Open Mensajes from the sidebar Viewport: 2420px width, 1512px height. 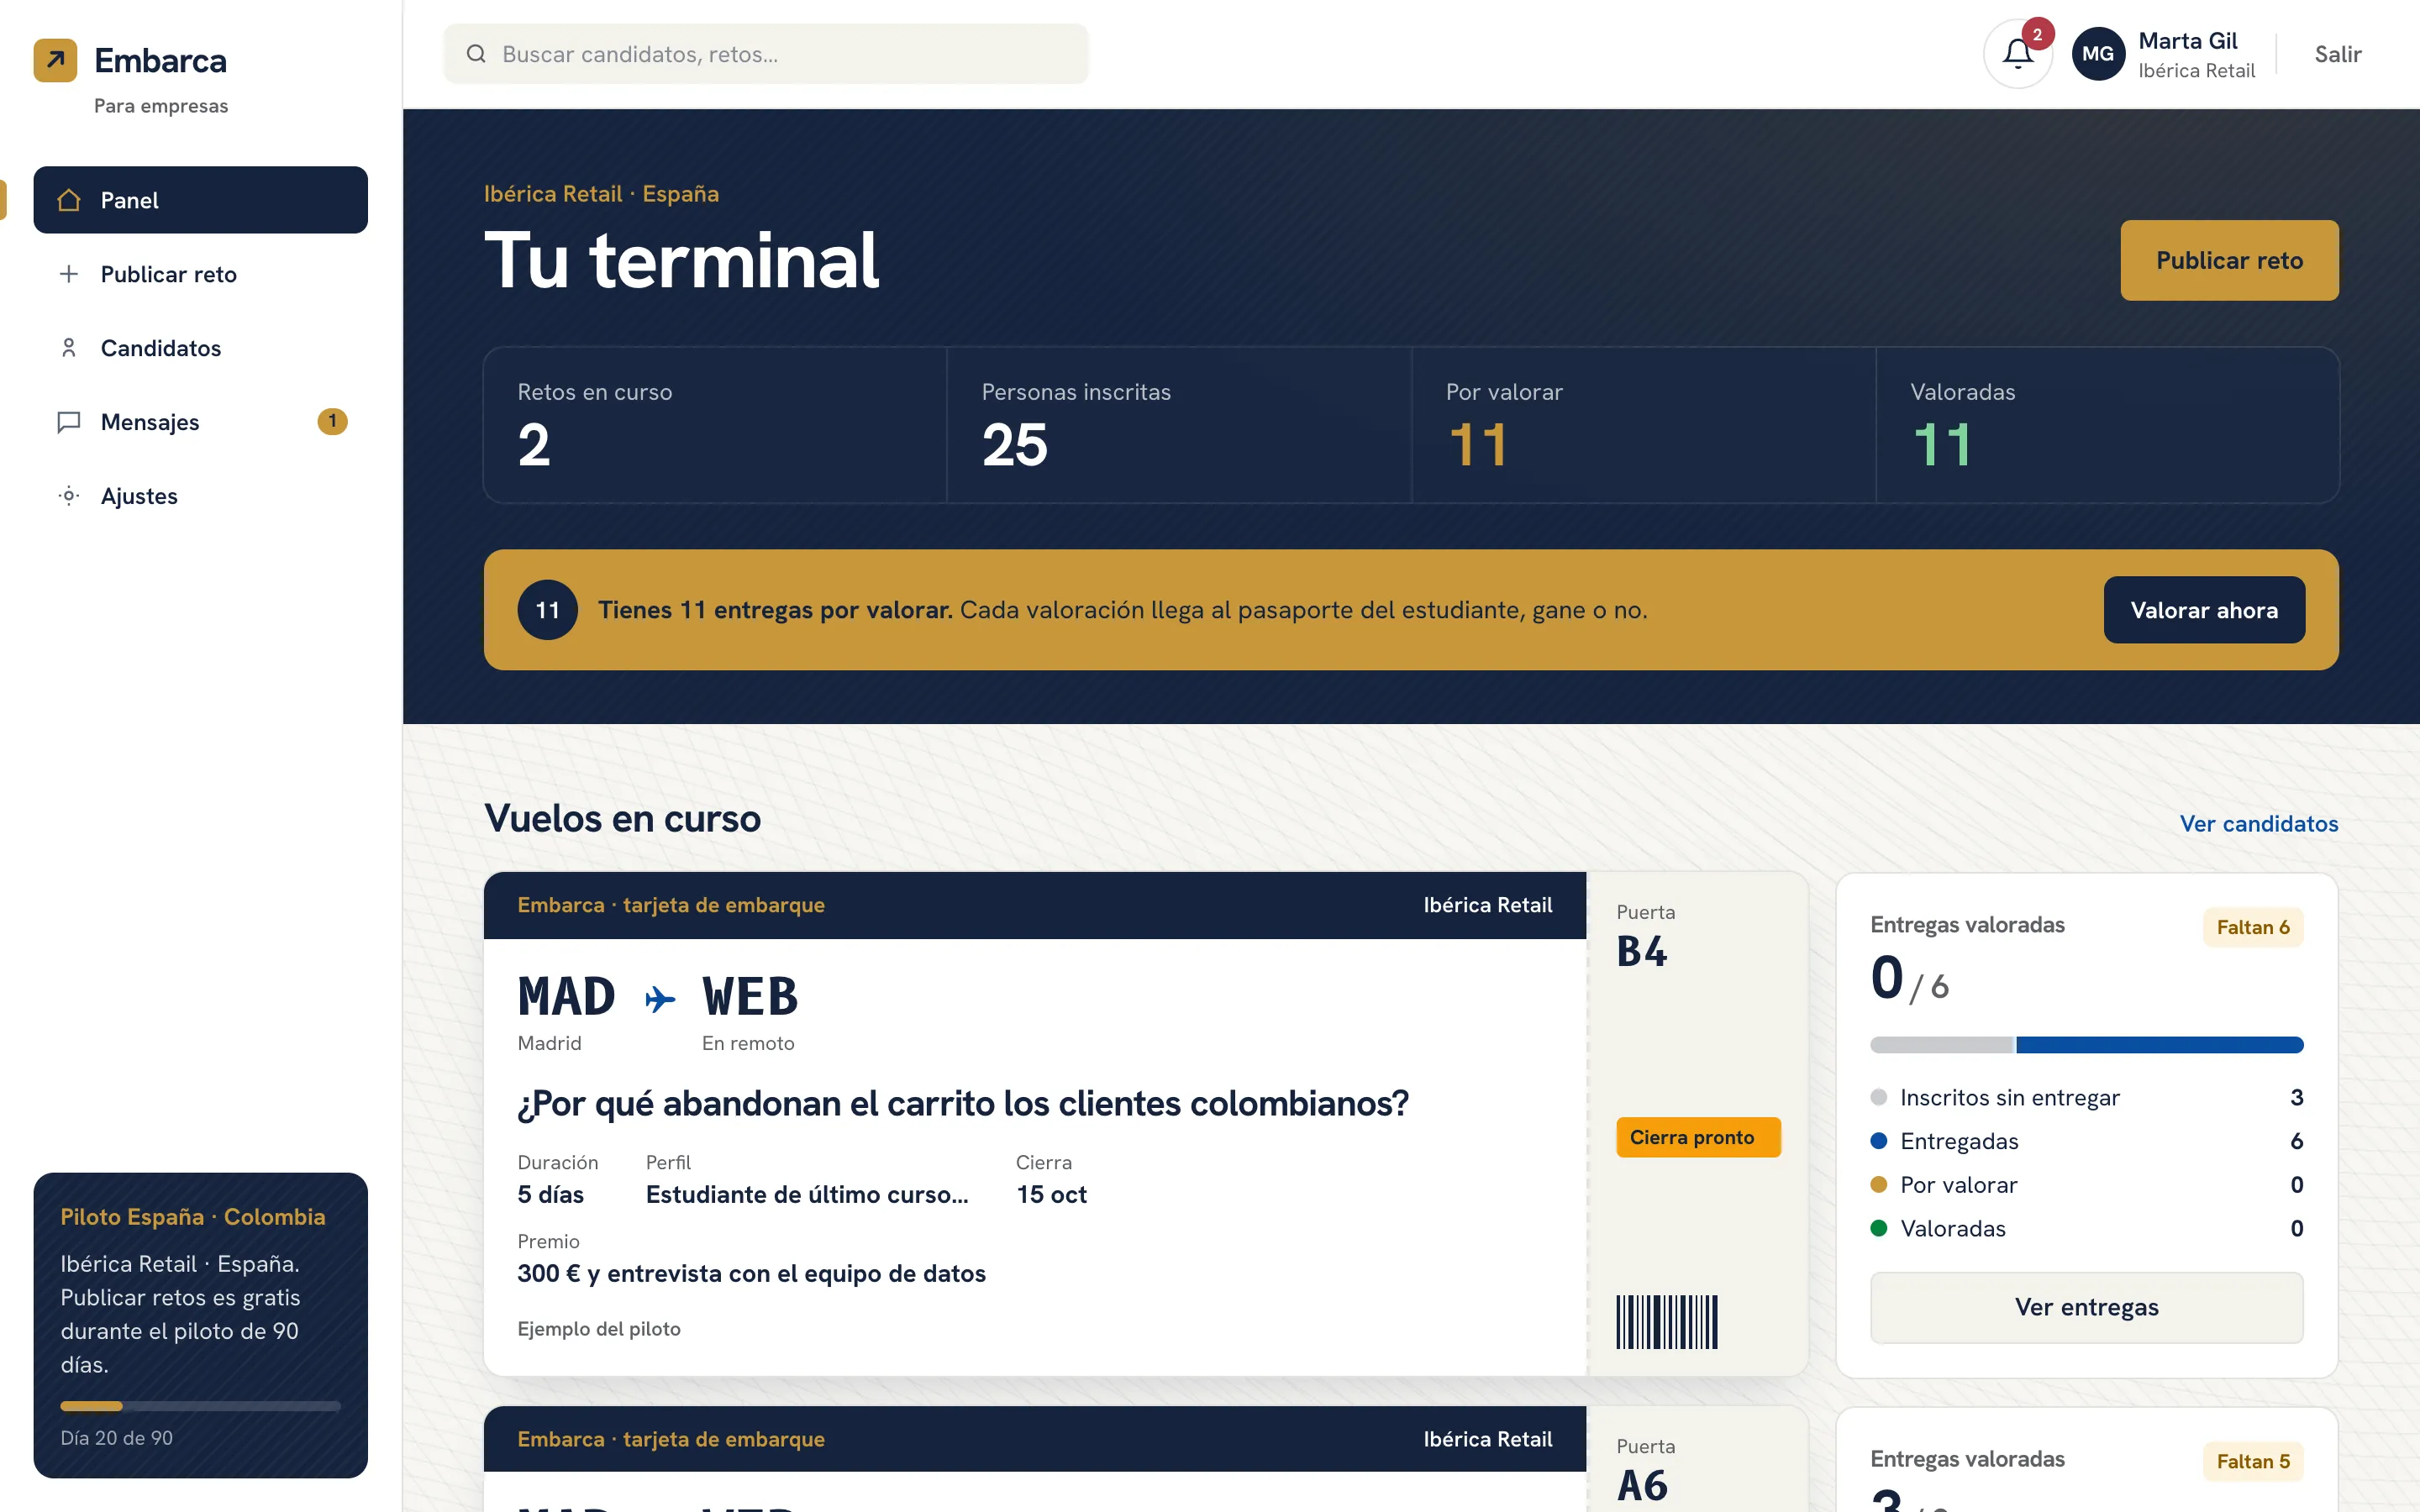[x=200, y=422]
